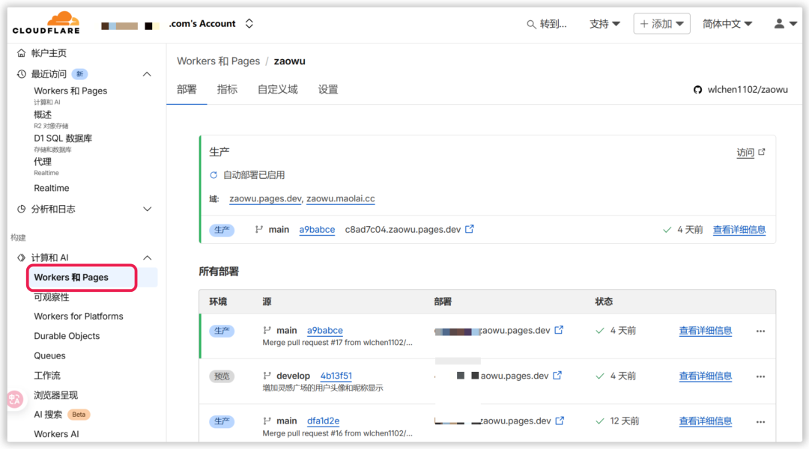The image size is (809, 449).
Task: Switch to the 部署 tab
Action: [x=187, y=89]
